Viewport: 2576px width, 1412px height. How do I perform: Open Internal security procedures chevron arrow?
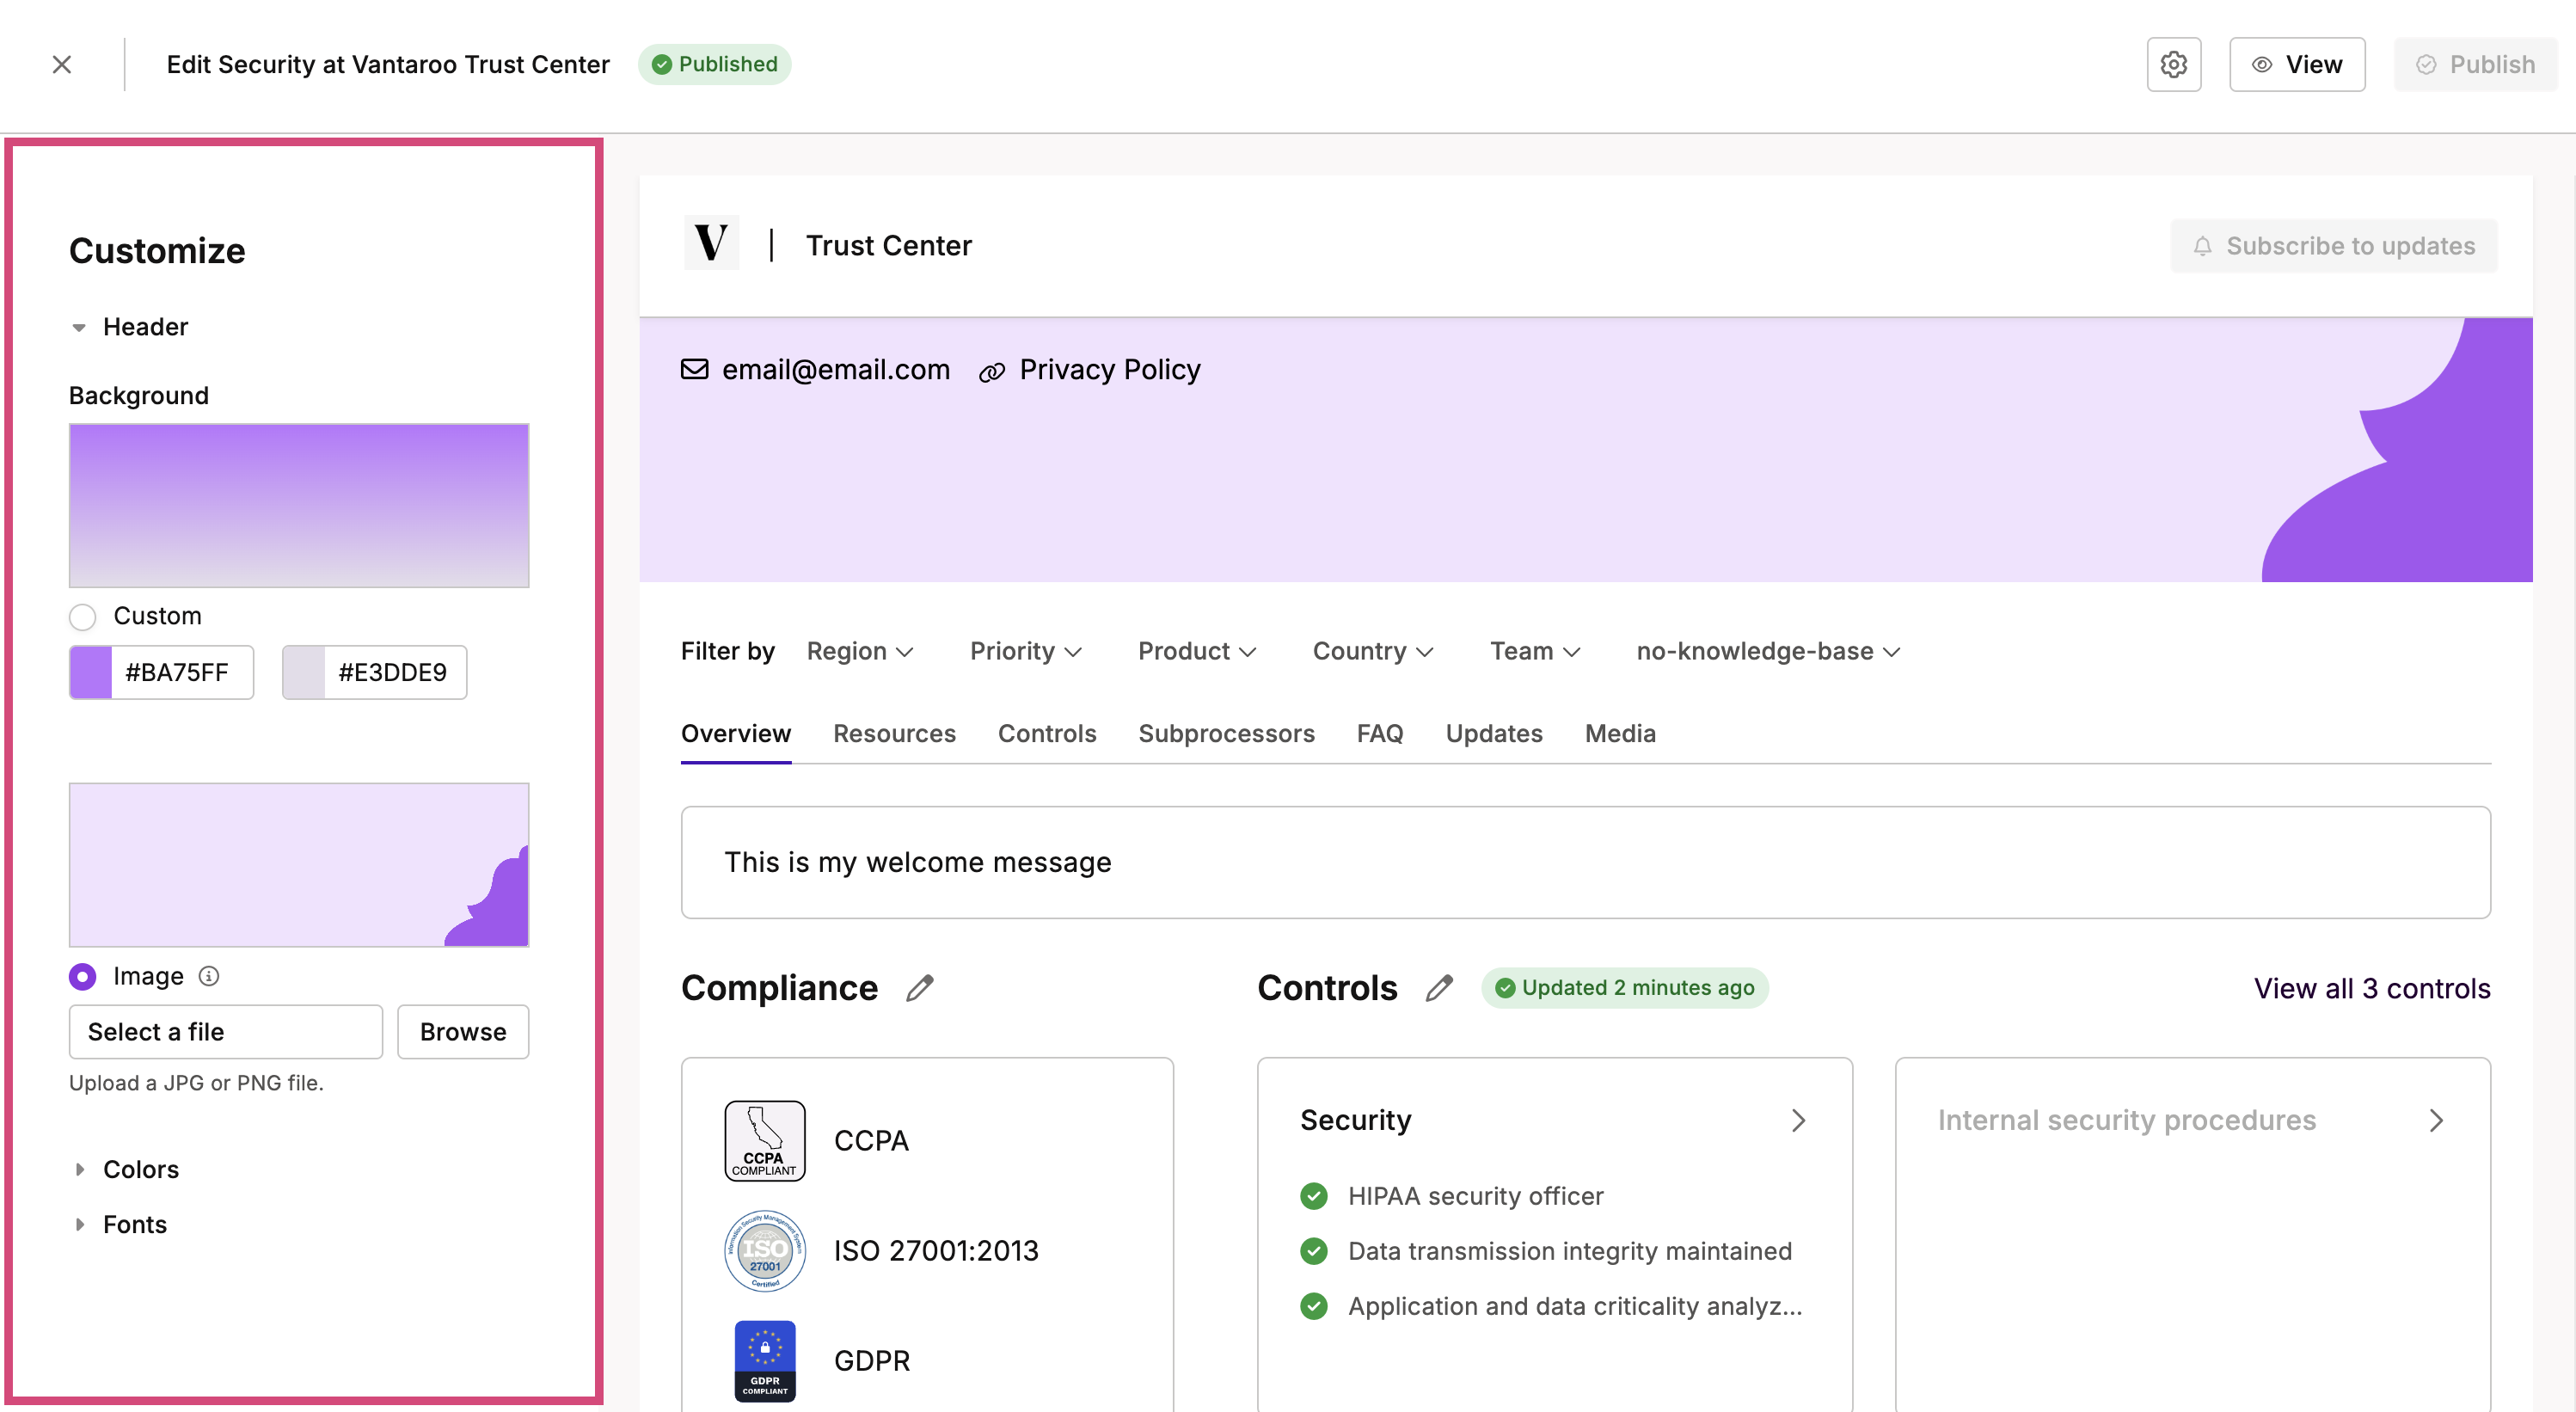[x=2436, y=1120]
